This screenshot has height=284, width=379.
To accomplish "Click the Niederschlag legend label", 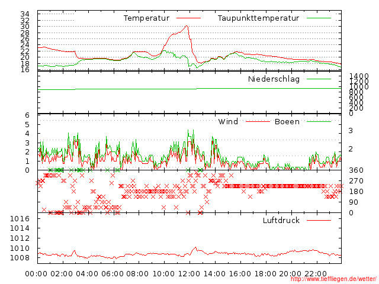I will pos(274,79).
